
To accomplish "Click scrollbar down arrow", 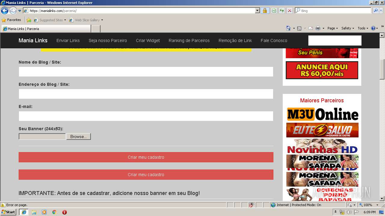I will (382, 199).
